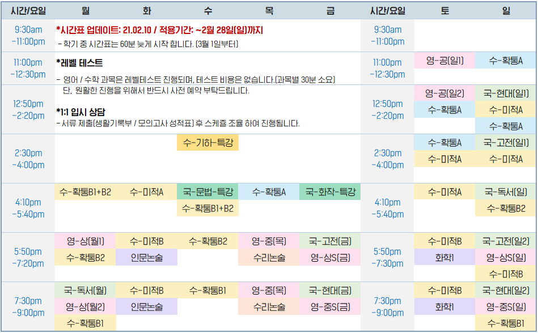Select the 토 column header

point(444,11)
